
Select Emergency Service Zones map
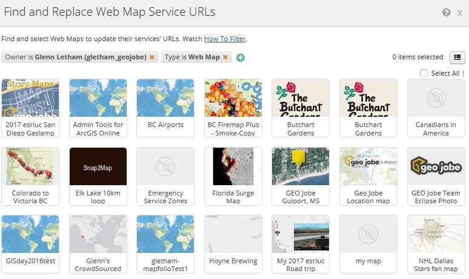click(165, 176)
